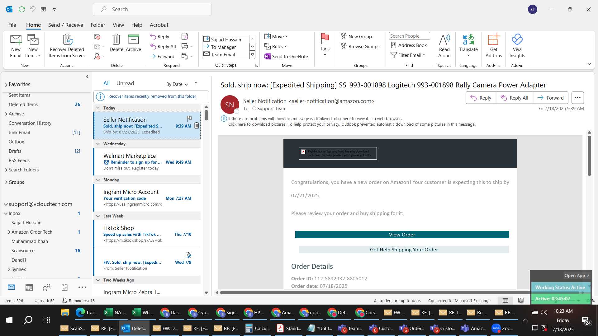Click the New Group icon

tap(344, 36)
